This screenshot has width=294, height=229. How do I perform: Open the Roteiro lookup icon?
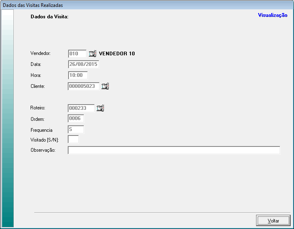click(100, 108)
